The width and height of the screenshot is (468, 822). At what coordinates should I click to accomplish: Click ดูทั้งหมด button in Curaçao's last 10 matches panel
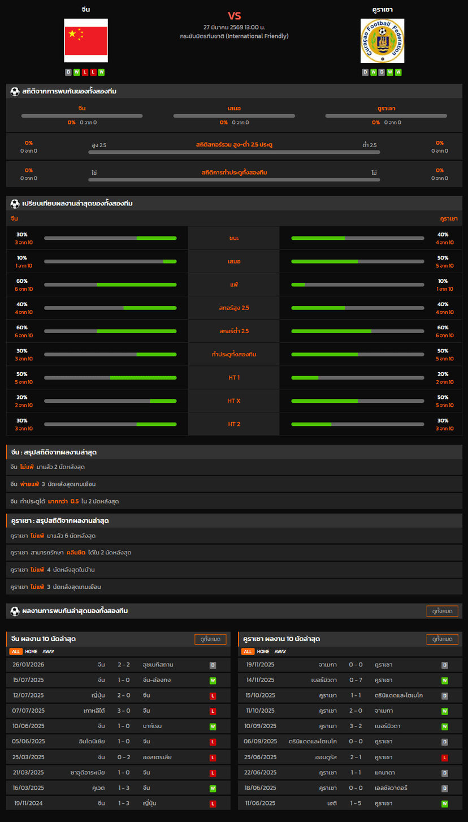442,639
